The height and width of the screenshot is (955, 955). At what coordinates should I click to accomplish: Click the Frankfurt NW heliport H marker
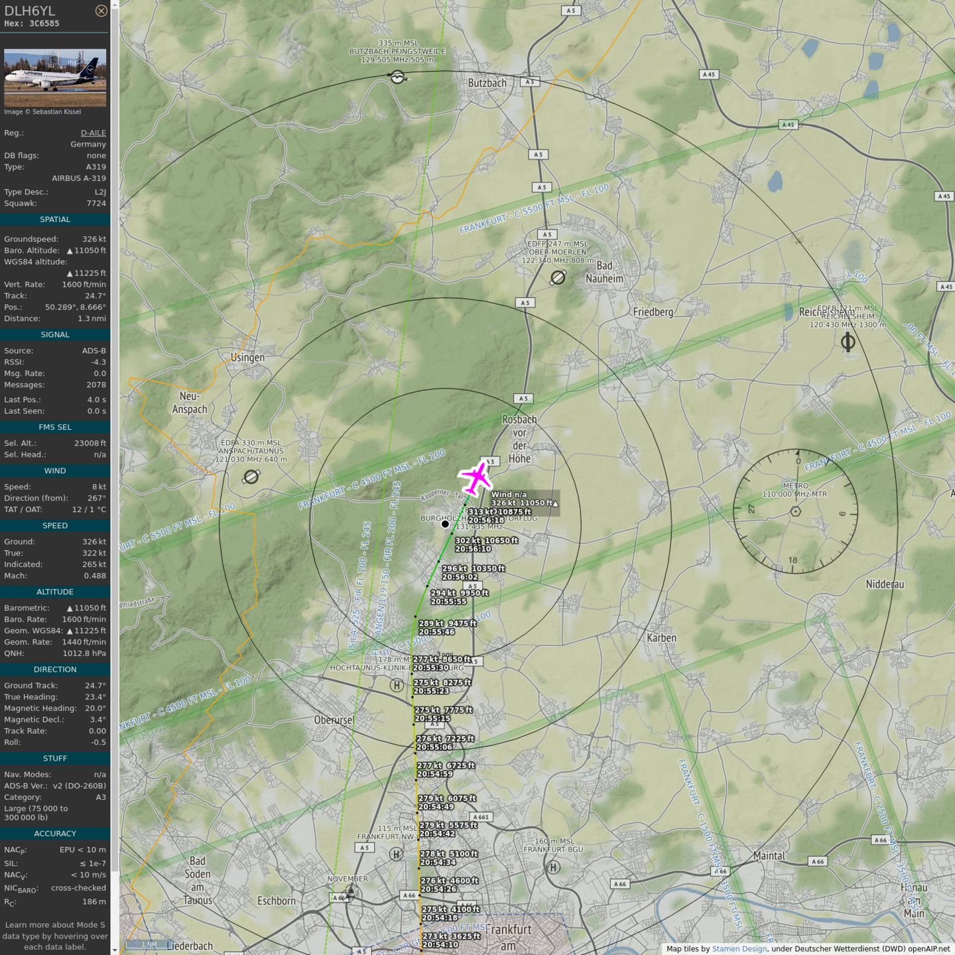pos(397,854)
